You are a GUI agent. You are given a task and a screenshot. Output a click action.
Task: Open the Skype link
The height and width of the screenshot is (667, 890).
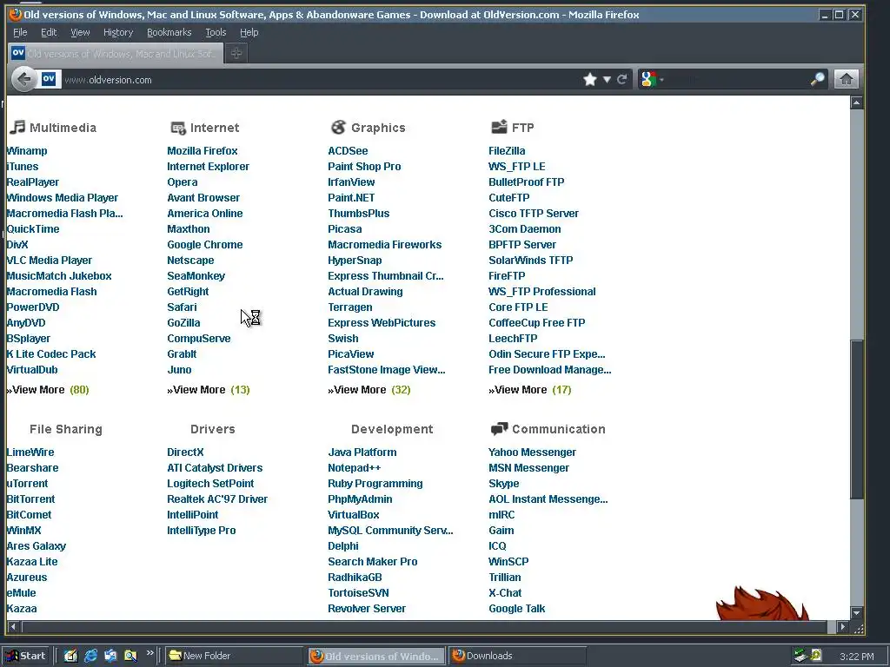504,483
